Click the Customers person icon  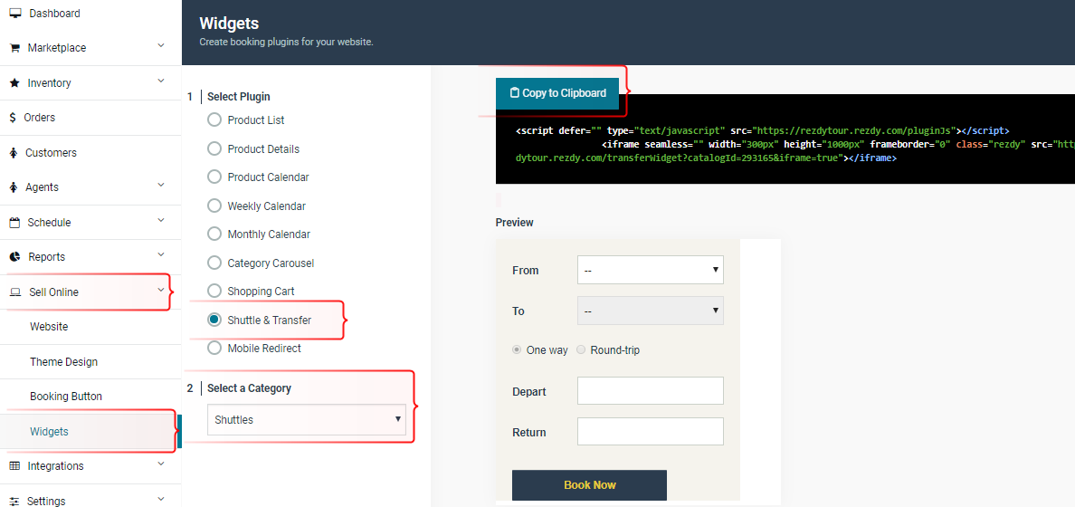click(x=14, y=152)
